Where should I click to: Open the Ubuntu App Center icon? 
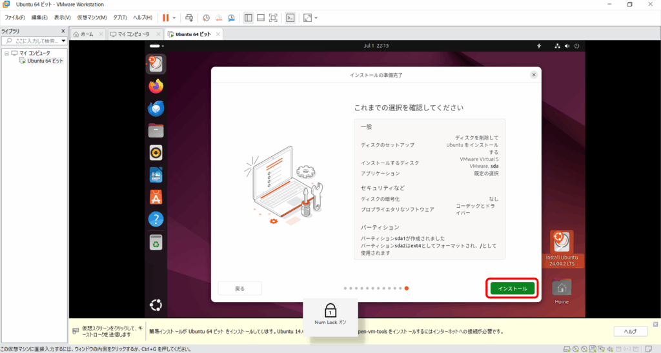pyautogui.click(x=156, y=197)
